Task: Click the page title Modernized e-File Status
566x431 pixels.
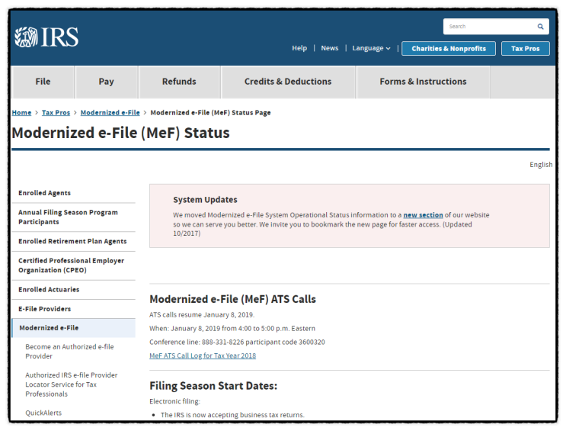Action: tap(120, 133)
